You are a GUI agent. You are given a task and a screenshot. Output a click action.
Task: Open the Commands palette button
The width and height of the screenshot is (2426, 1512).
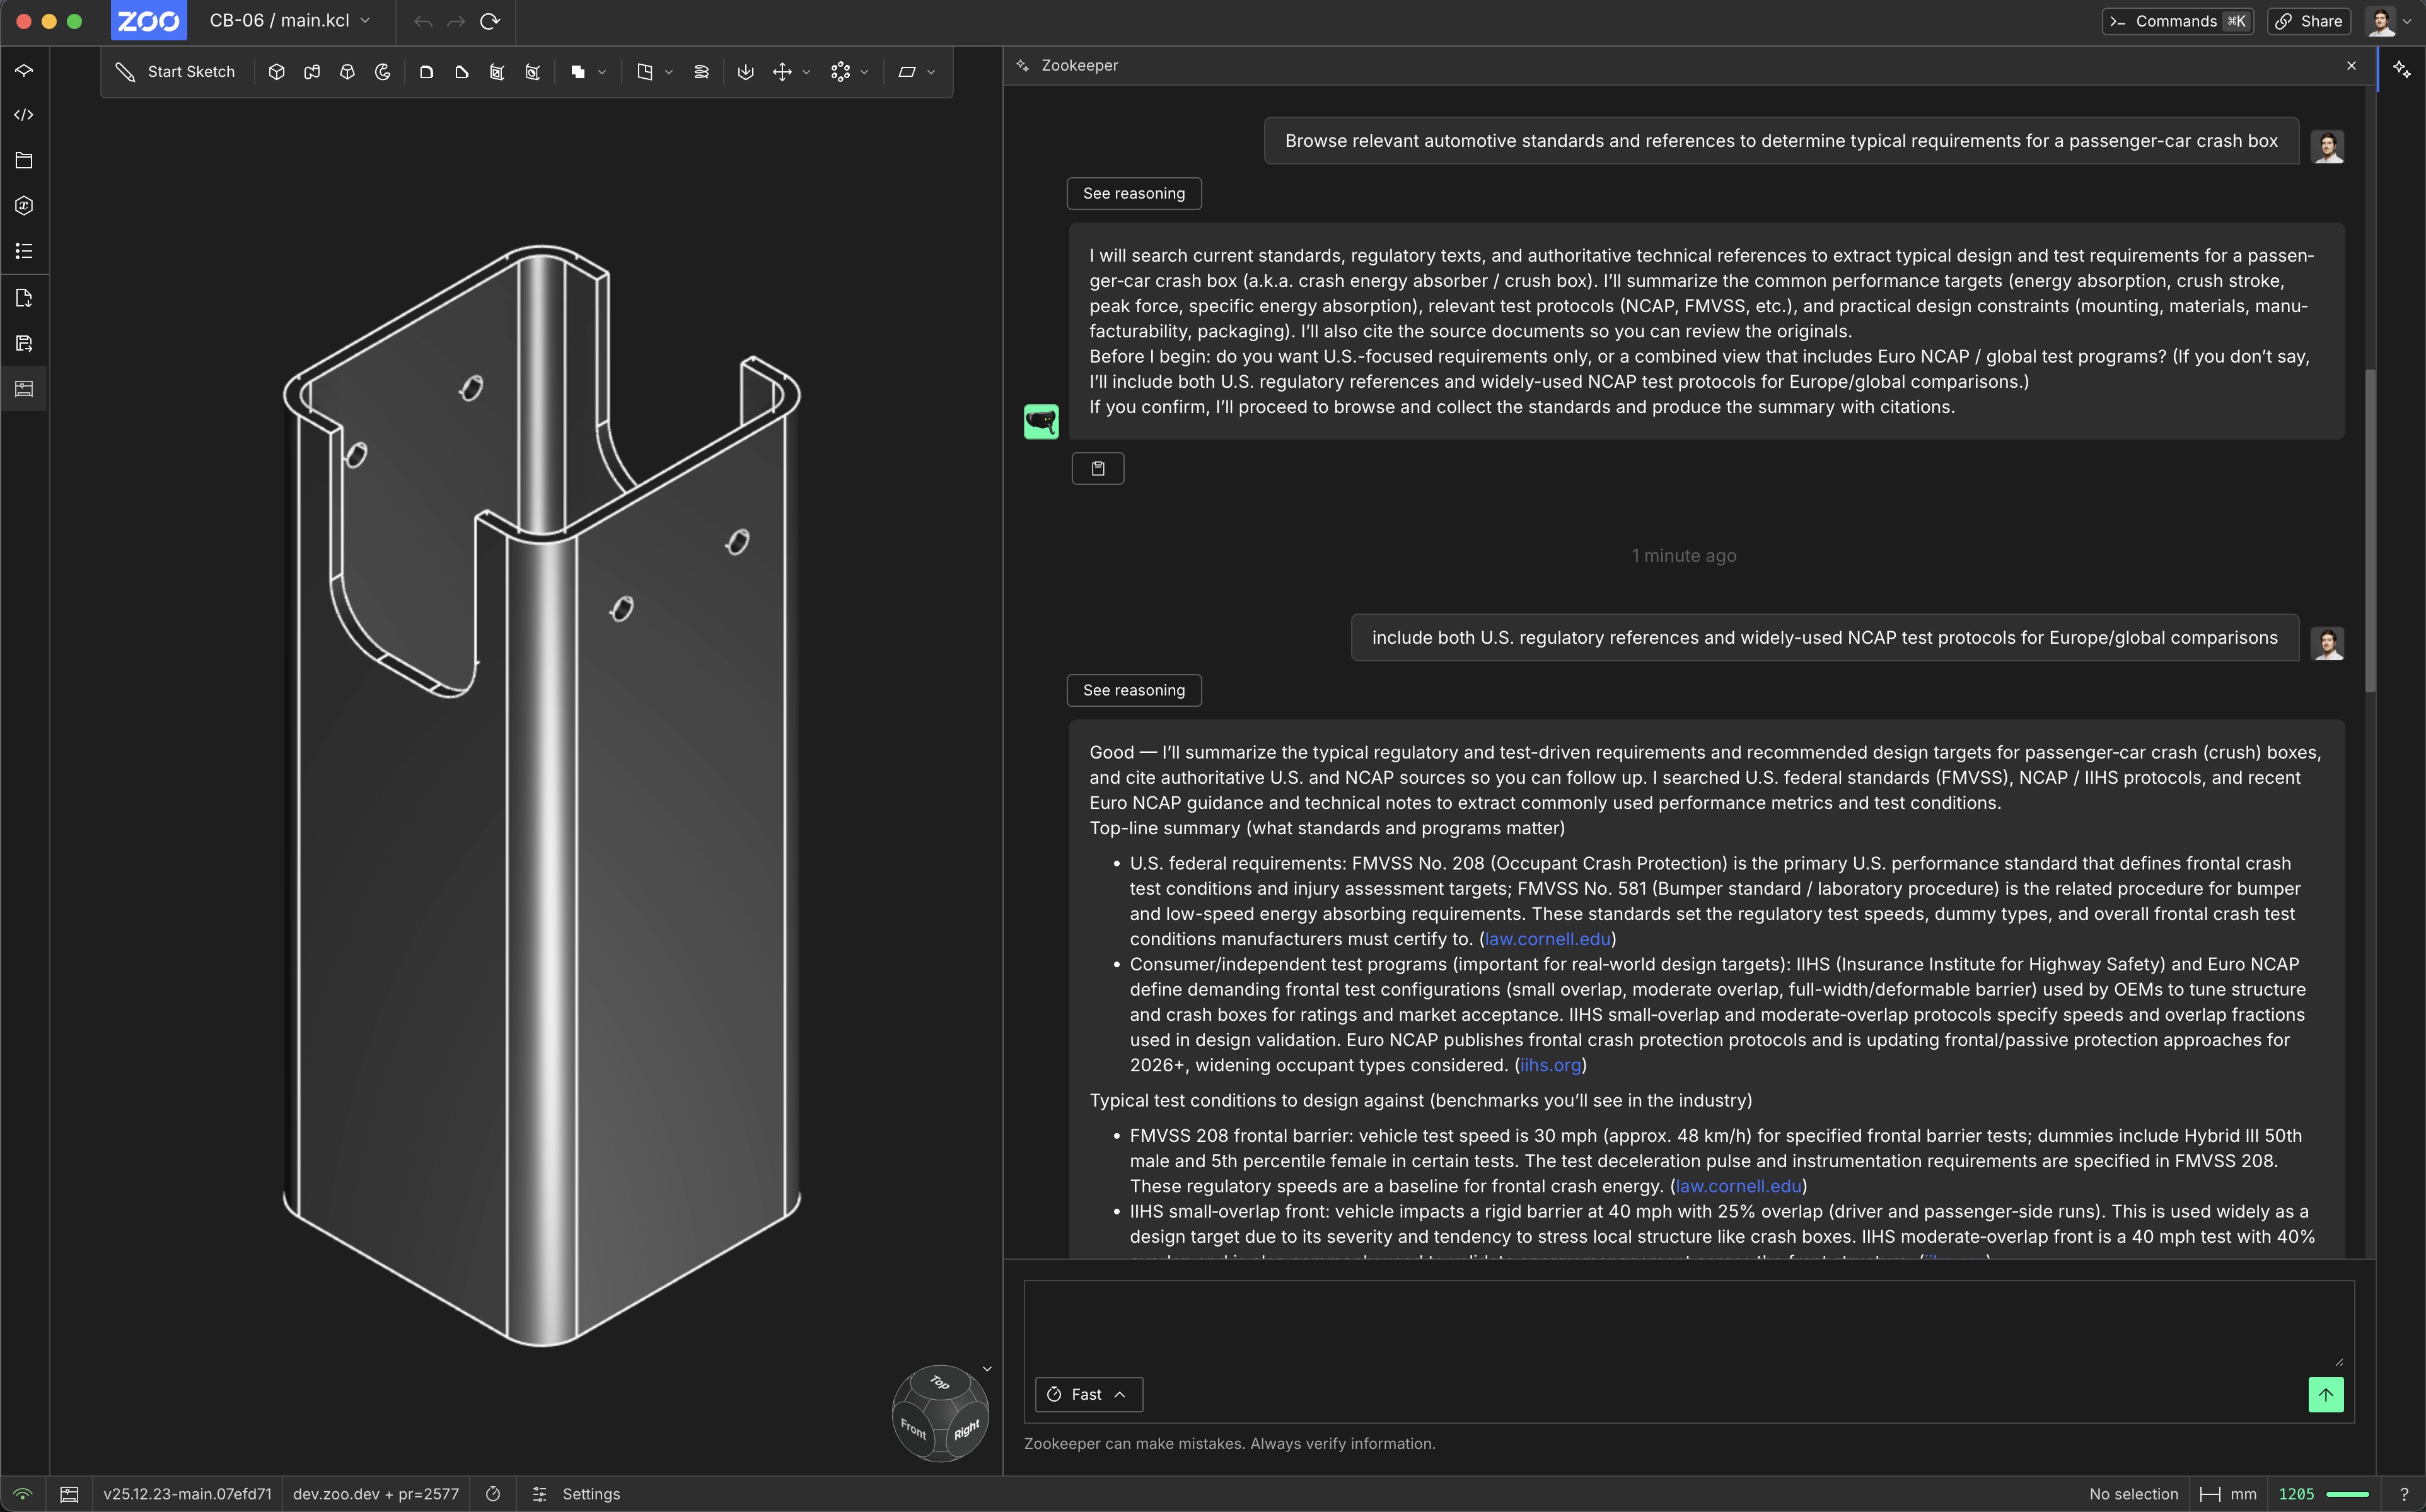2177,21
